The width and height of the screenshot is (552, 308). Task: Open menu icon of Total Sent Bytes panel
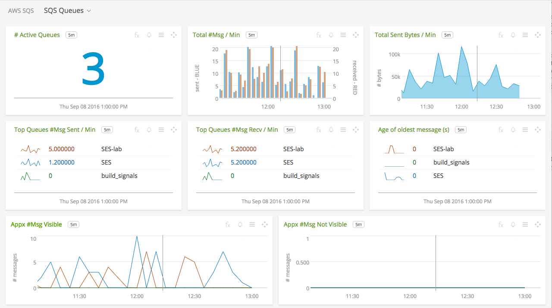click(x=525, y=35)
